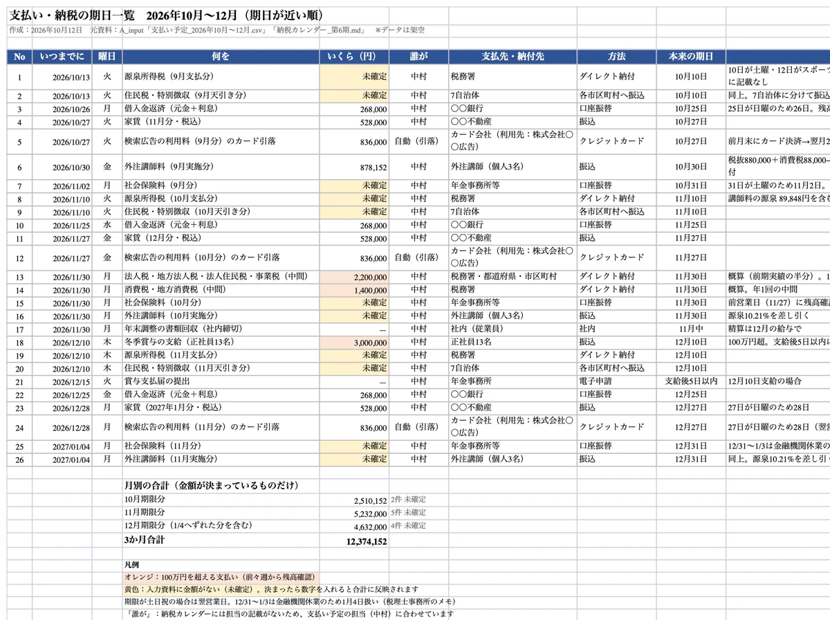Select the cell 賞与支払届の提出
The height and width of the screenshot is (620, 830).
point(221,381)
